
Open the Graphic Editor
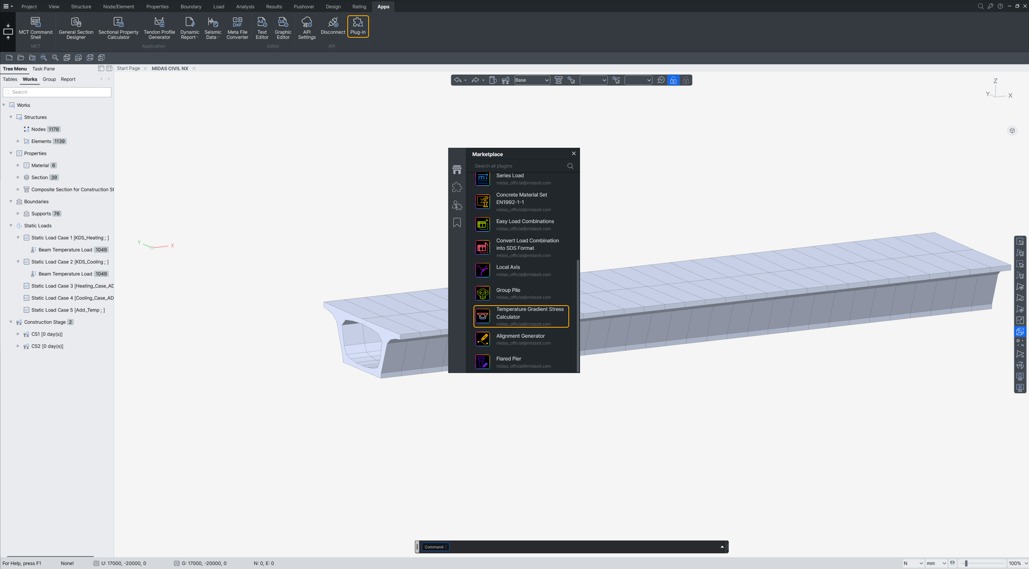[x=283, y=27]
